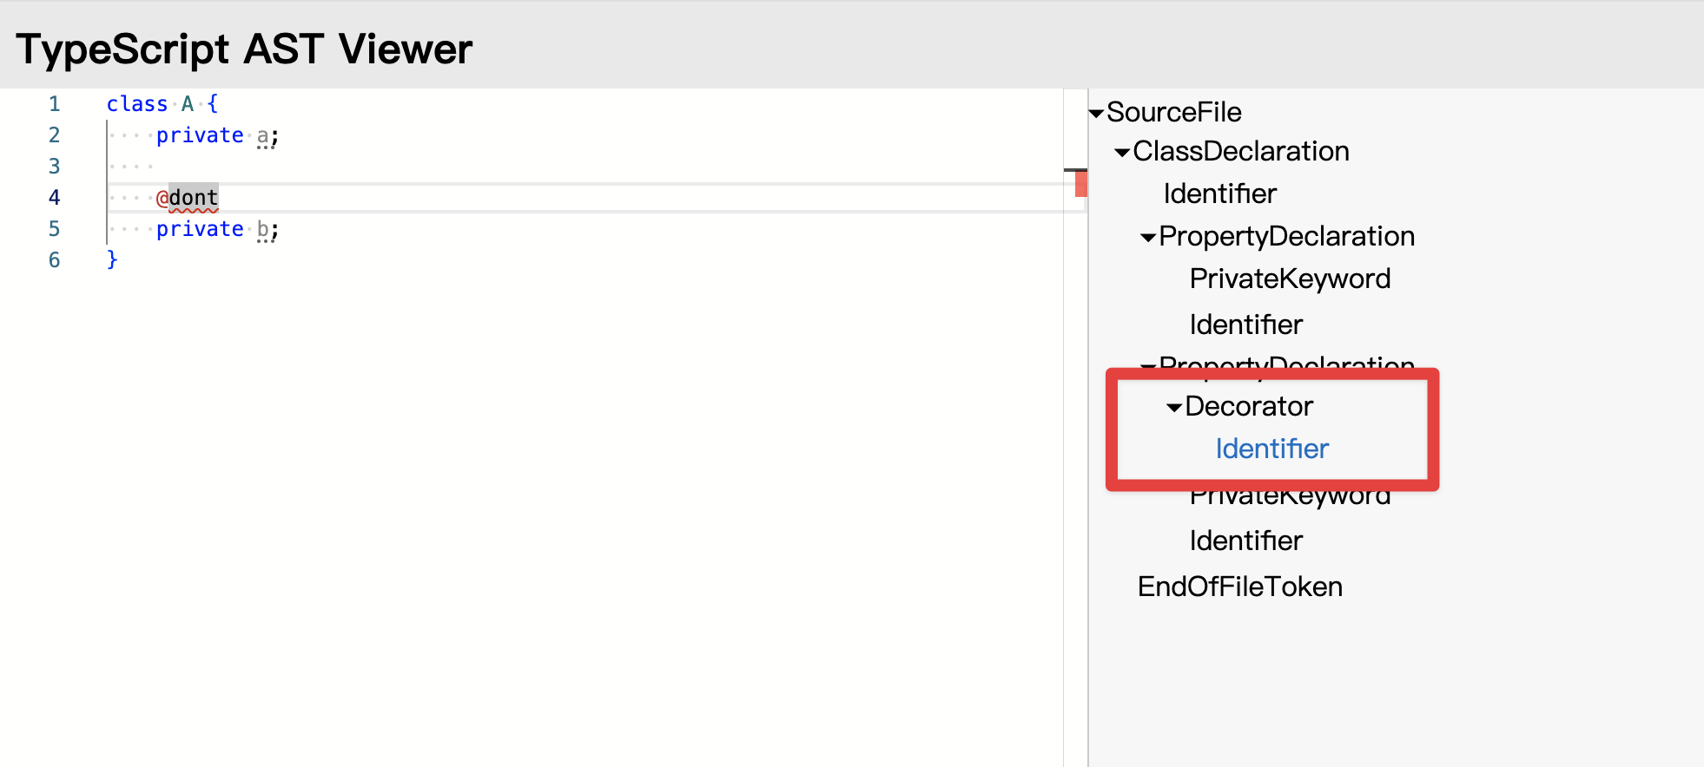Collapse the first PropertyDeclaration arrow
The width and height of the screenshot is (1704, 767).
click(x=1148, y=237)
